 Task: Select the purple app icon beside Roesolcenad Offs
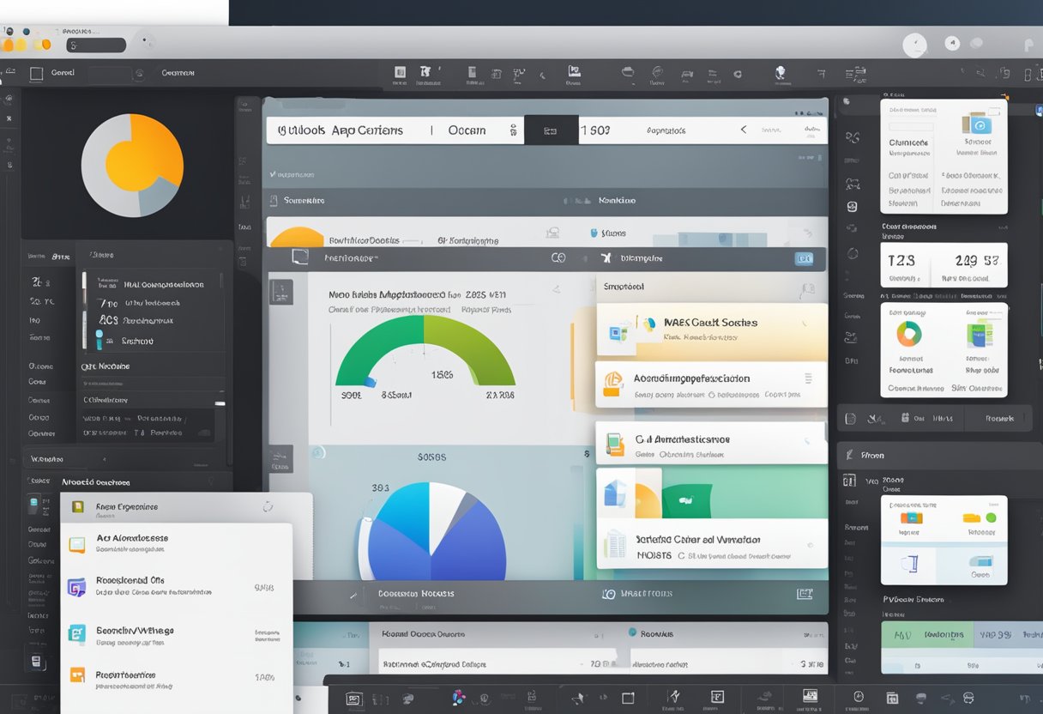pyautogui.click(x=75, y=587)
